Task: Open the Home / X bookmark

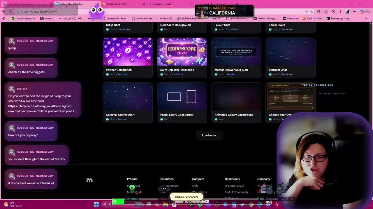Action: (x=47, y=19)
